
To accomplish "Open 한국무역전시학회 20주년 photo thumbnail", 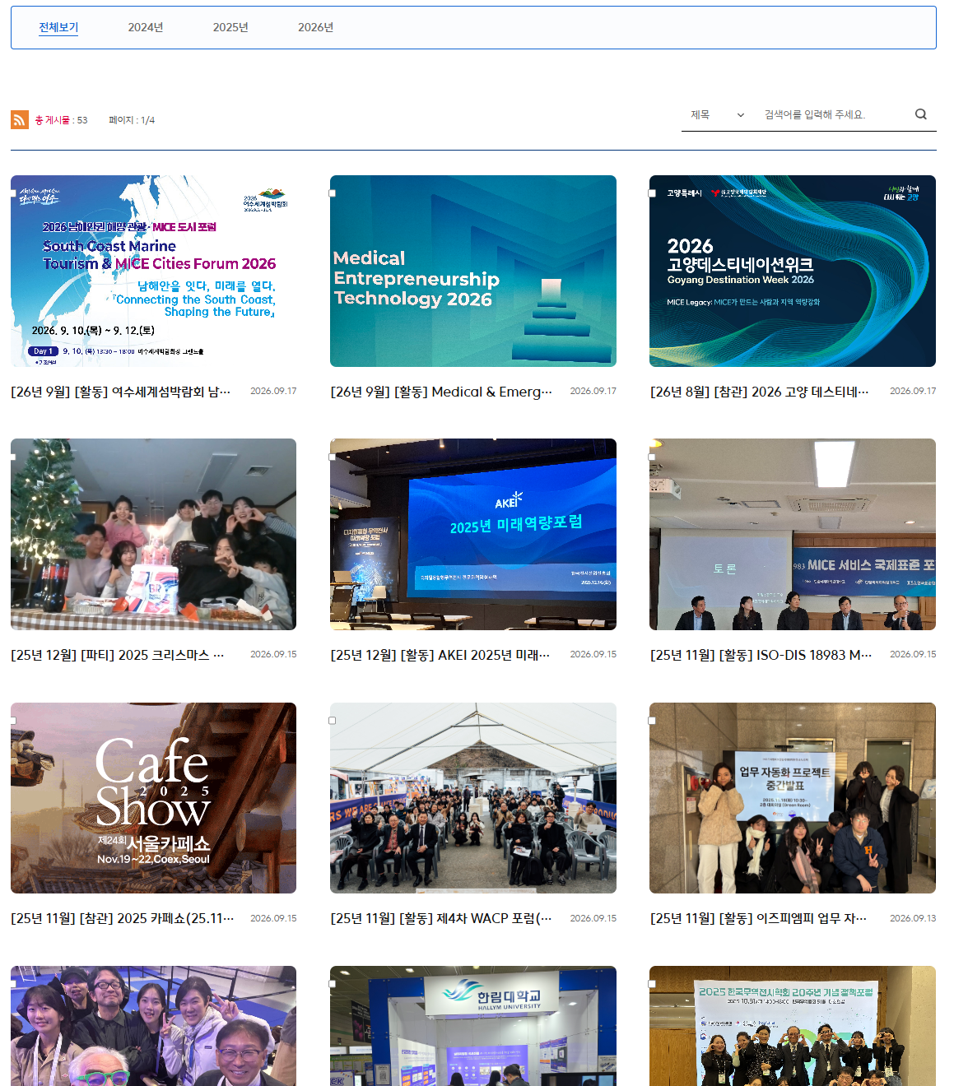I will coord(793,1026).
